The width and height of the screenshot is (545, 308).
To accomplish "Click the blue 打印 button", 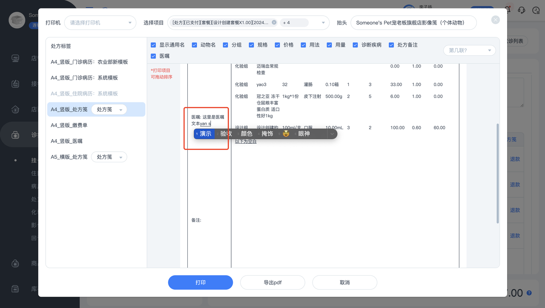I will [x=201, y=283].
